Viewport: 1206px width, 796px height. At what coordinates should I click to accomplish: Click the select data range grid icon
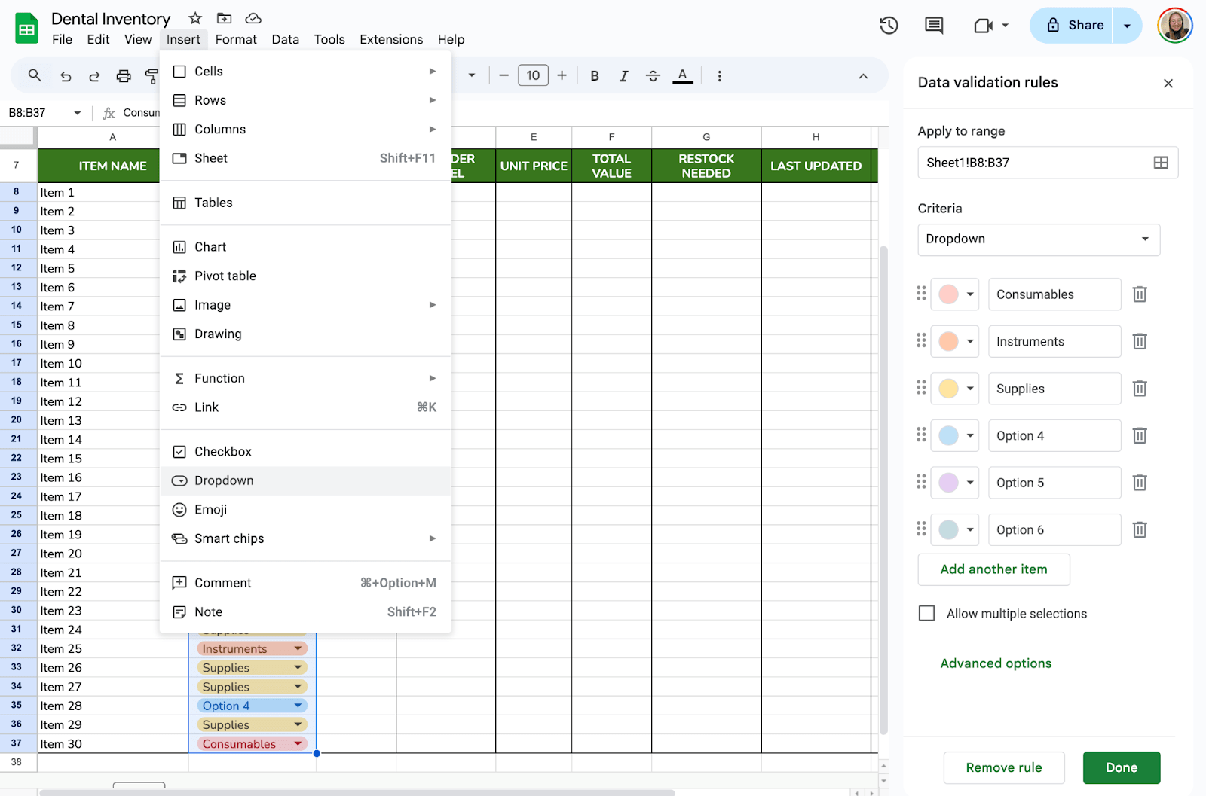click(1161, 163)
